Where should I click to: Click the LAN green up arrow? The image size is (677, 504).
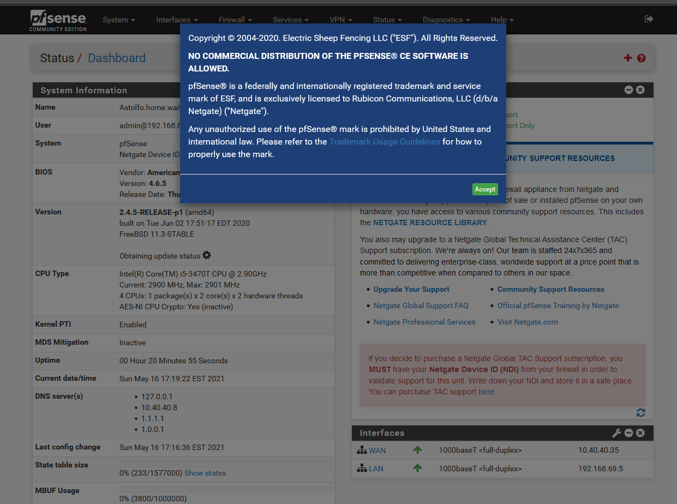coord(417,469)
